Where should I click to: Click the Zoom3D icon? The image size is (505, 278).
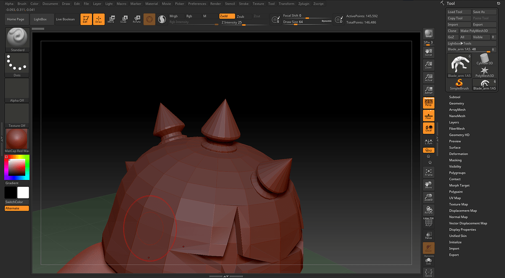click(x=428, y=197)
